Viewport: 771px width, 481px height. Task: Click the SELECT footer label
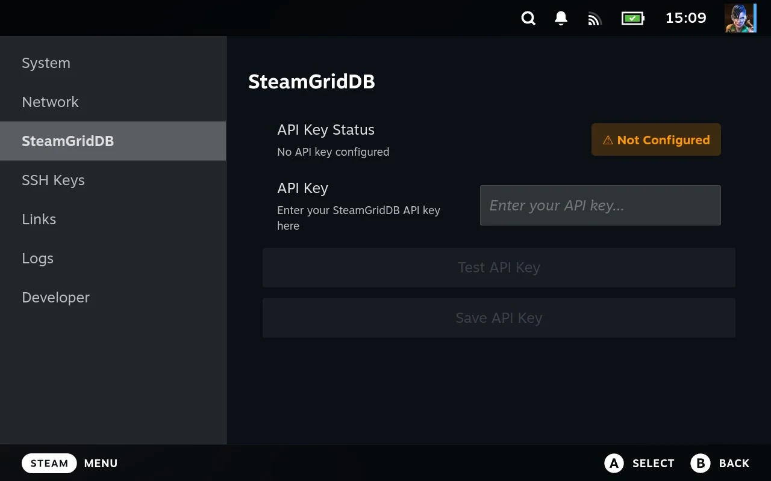point(653,464)
